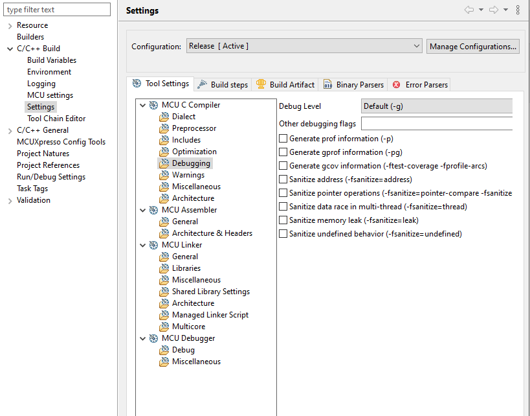Check Sanitize address (-fsanitize=address)
This screenshot has height=416, width=530.
tap(283, 179)
